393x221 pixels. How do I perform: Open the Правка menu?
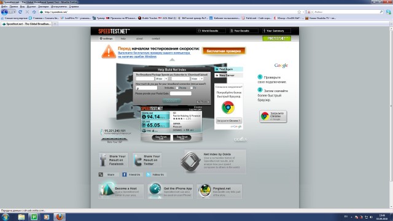coord(14,7)
